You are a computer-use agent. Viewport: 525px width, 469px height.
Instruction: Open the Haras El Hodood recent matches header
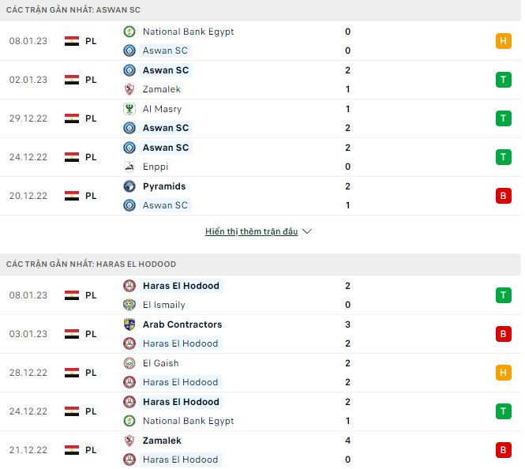coord(90,264)
